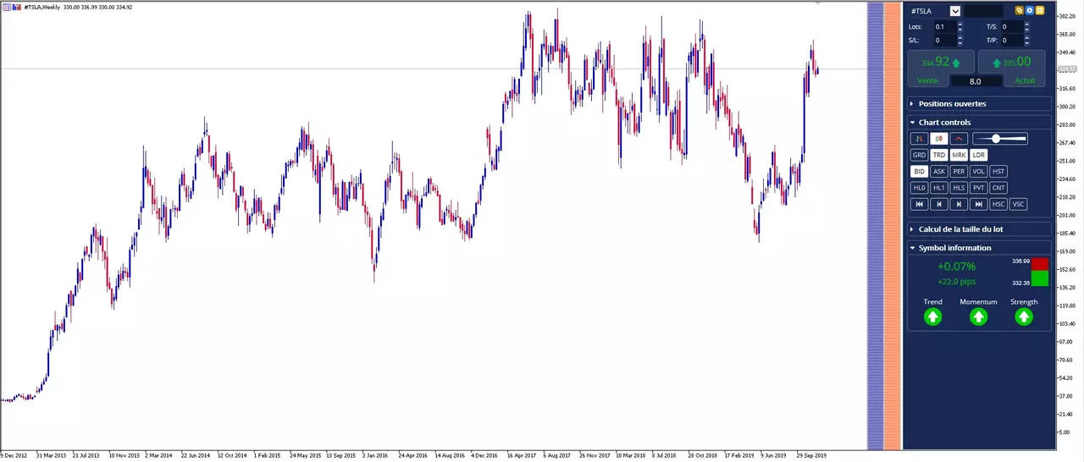Decrease the T/P value with down arrow
Image resolution: width=1084 pixels, height=462 pixels.
tap(1027, 43)
